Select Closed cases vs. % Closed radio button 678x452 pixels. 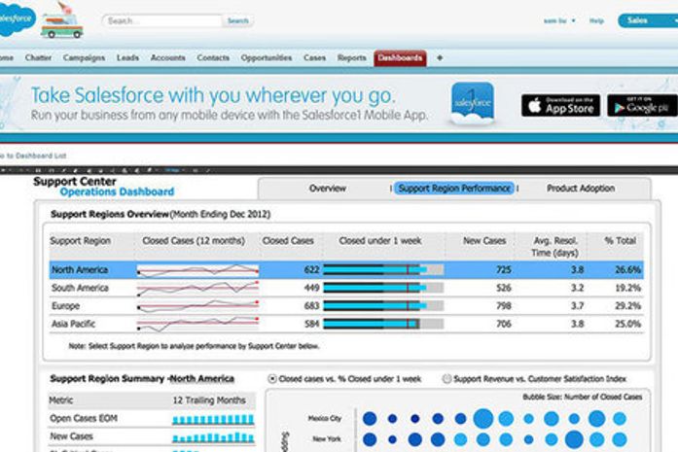click(x=271, y=379)
